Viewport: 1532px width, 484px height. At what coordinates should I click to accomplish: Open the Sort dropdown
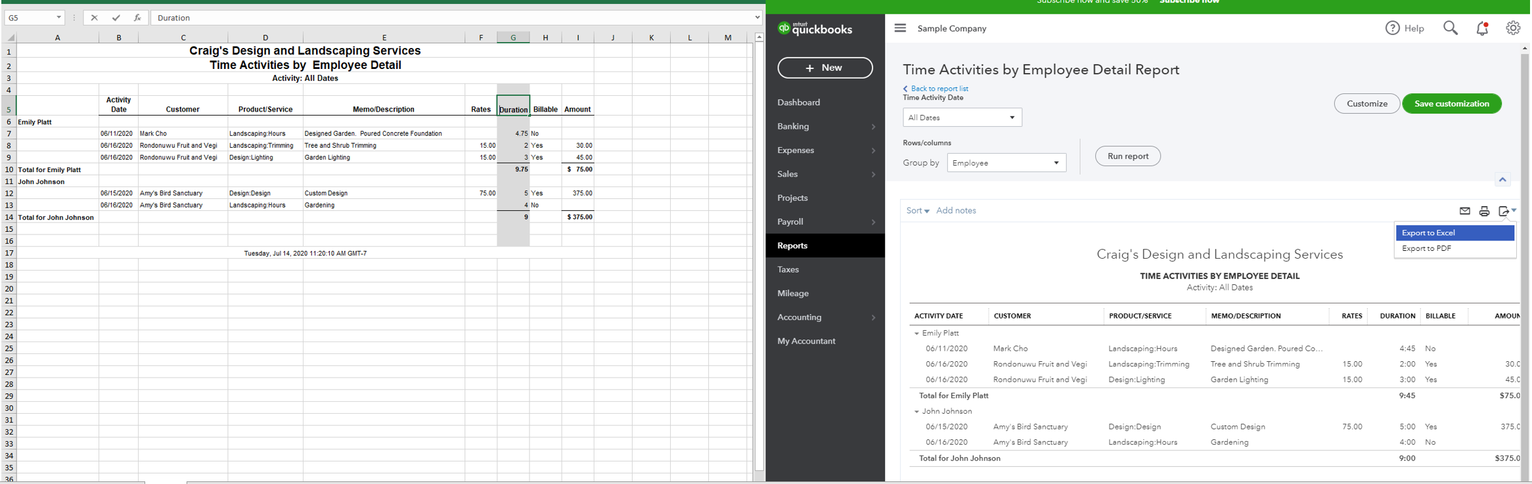pyautogui.click(x=917, y=210)
